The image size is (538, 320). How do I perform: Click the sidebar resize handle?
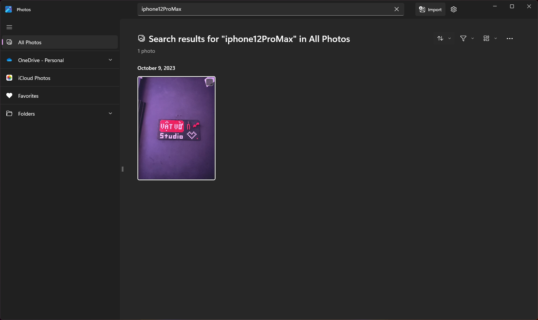click(x=122, y=169)
